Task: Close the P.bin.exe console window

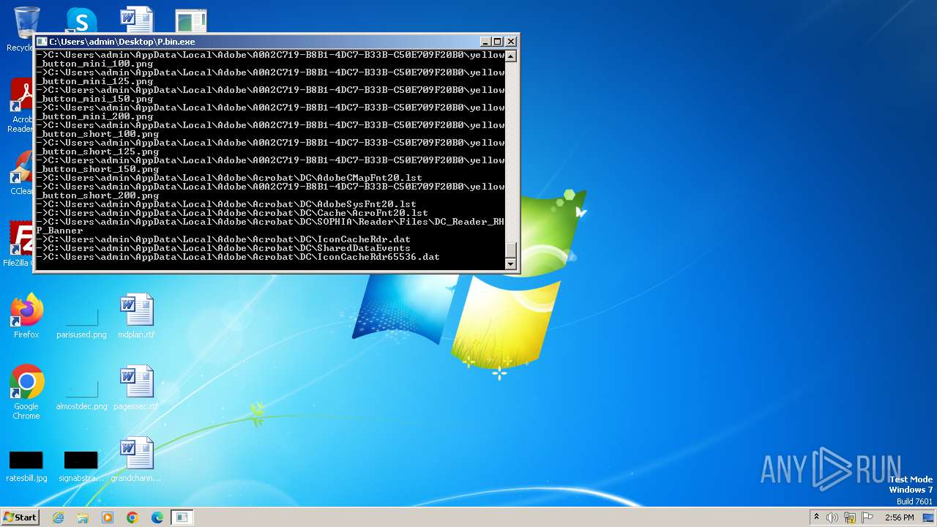Action: [511, 42]
